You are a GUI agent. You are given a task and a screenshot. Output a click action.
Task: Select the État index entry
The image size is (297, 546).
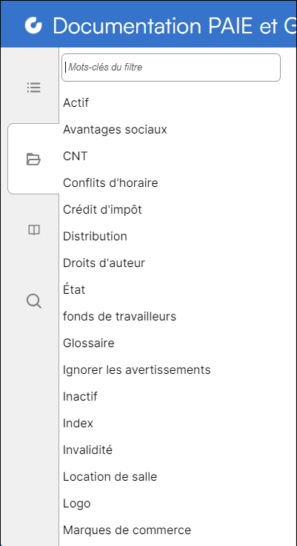74,289
